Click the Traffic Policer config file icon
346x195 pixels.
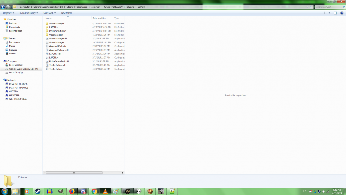[47, 69]
